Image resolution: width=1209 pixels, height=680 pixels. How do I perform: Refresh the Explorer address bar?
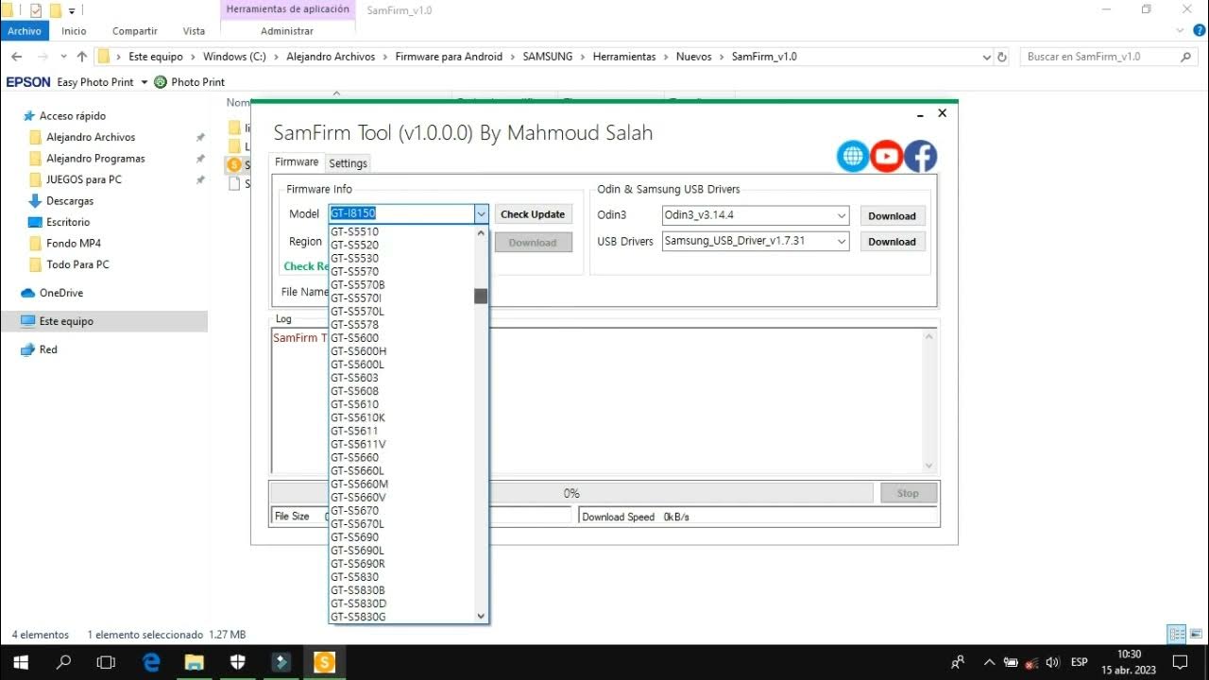click(1002, 57)
